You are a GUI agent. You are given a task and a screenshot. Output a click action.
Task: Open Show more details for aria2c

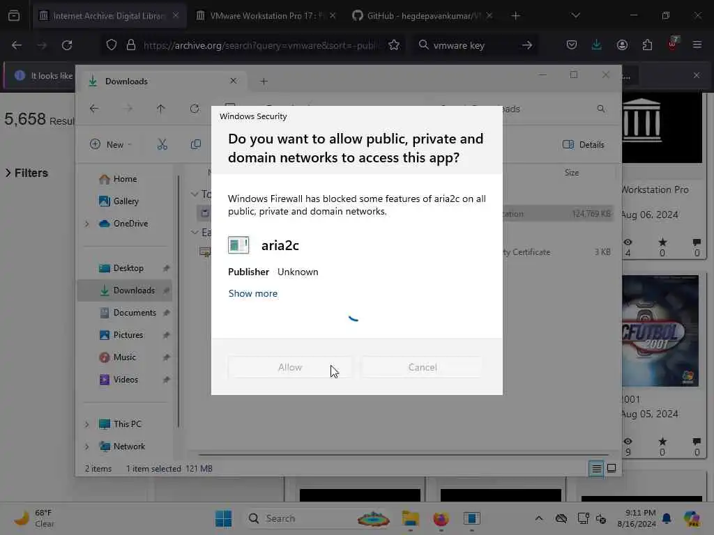[x=252, y=293]
